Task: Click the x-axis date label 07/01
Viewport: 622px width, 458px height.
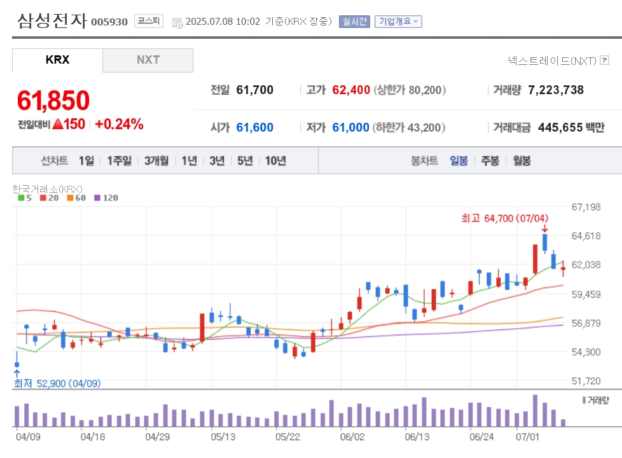Action: [528, 437]
